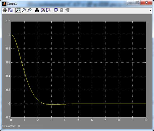The image size is (154, 131).
Task: Click the padlock axes selection icon
Action: (x=61, y=10)
